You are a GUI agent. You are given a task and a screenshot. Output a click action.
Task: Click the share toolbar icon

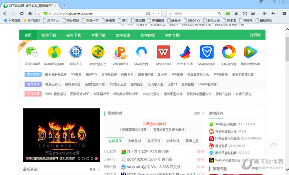coord(245,13)
